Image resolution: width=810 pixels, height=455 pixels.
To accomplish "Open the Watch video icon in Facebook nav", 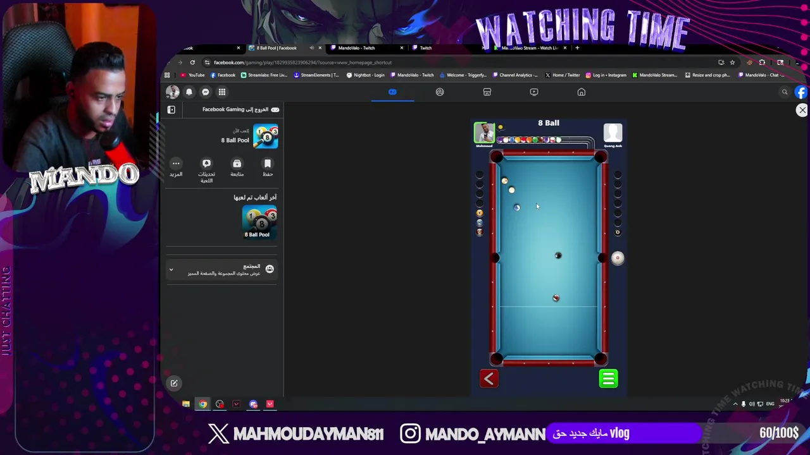I will pyautogui.click(x=534, y=92).
